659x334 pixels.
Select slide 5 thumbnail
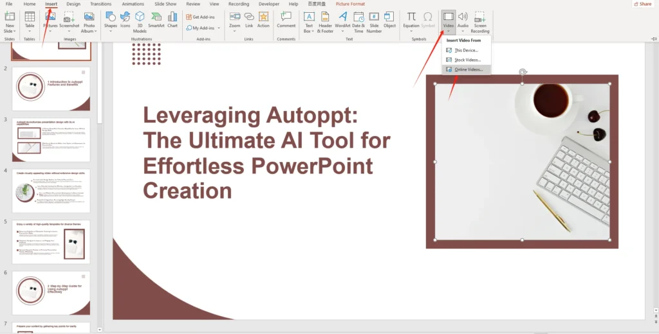click(x=51, y=242)
